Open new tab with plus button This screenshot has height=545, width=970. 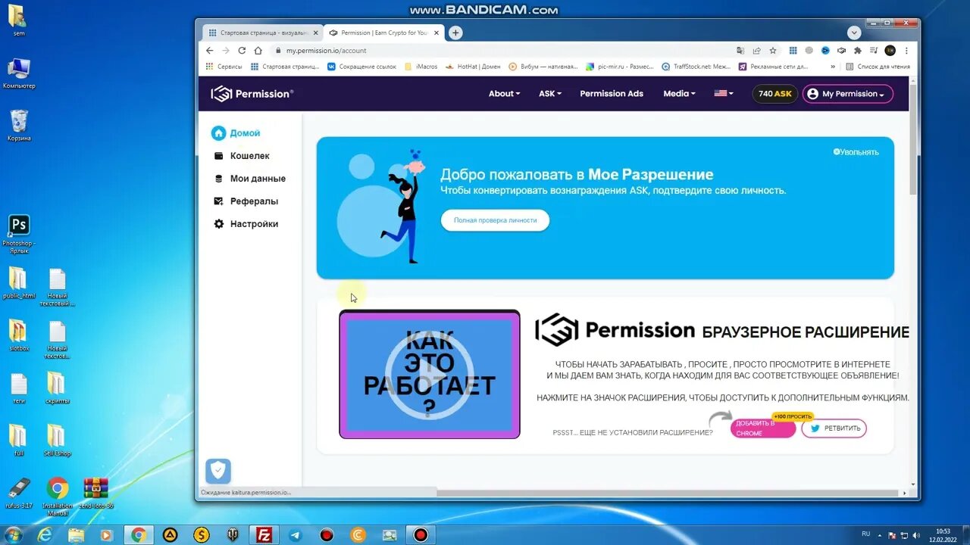(455, 33)
